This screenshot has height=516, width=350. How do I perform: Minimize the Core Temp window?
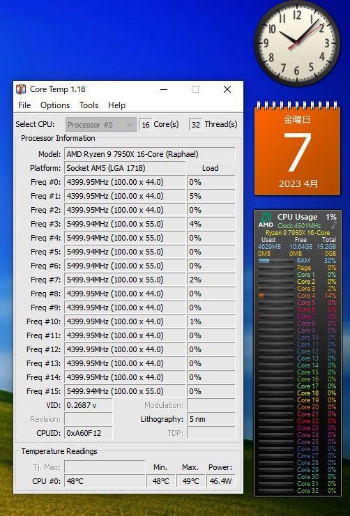(164, 89)
